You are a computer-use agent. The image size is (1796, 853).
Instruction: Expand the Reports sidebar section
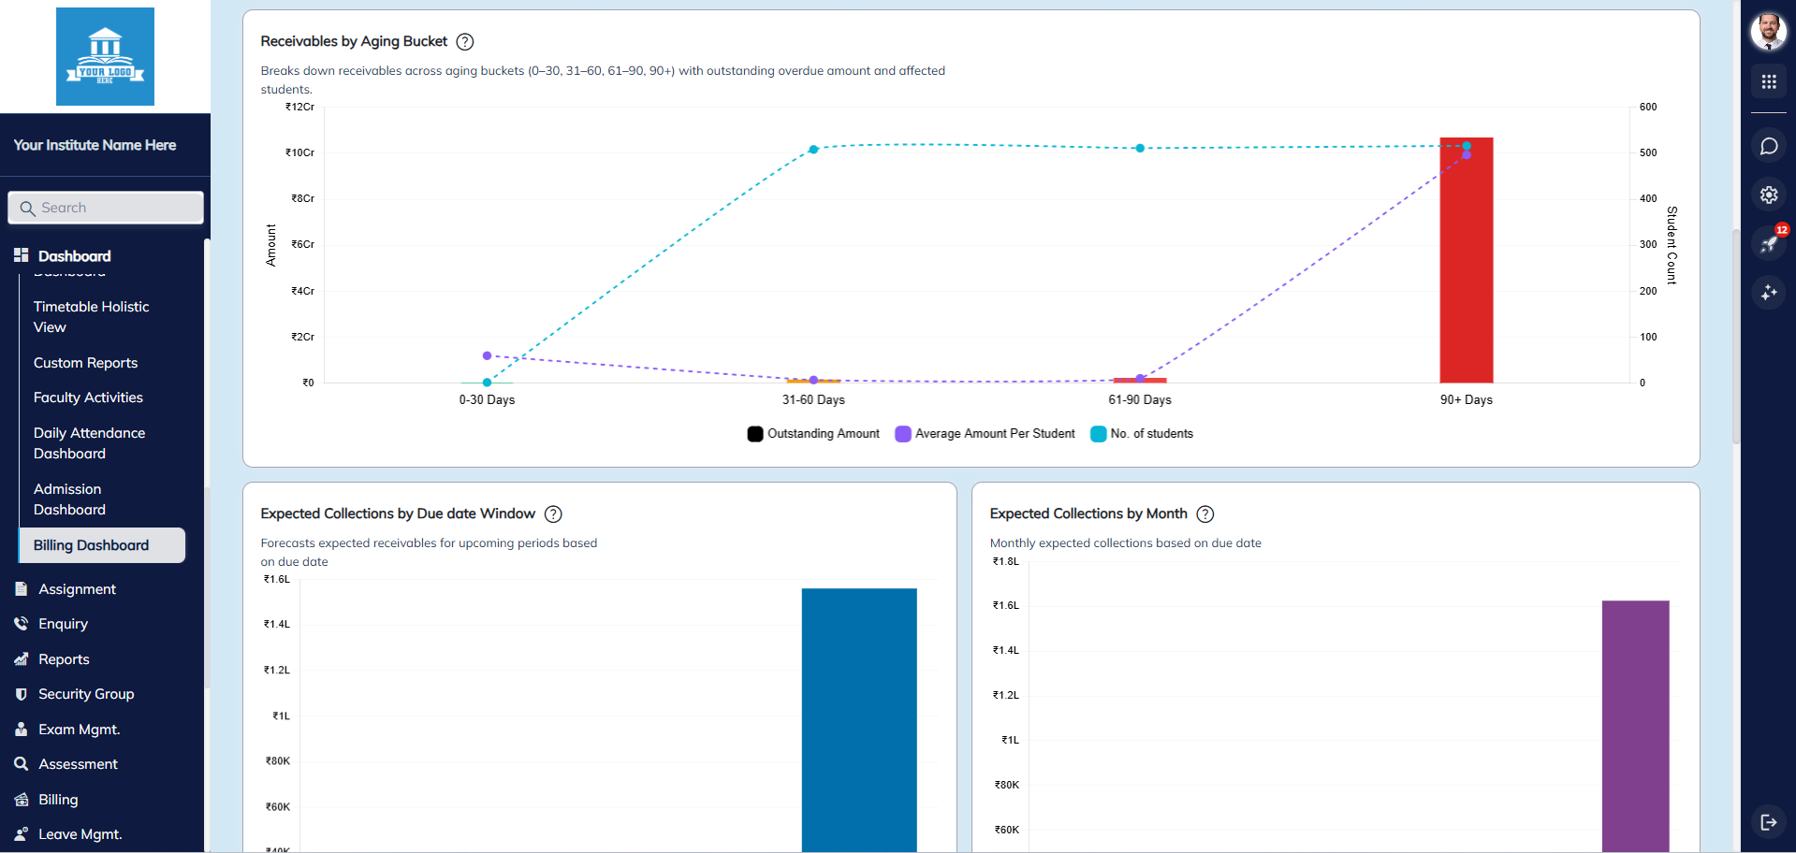pyautogui.click(x=64, y=659)
